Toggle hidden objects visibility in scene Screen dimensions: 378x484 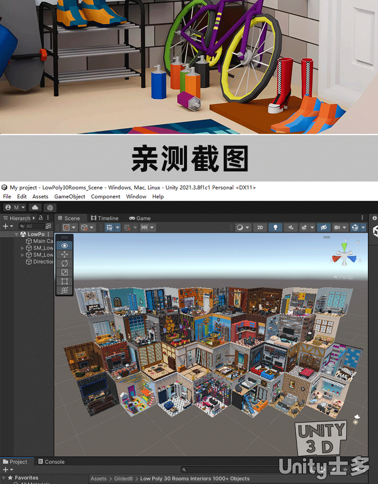(x=324, y=228)
